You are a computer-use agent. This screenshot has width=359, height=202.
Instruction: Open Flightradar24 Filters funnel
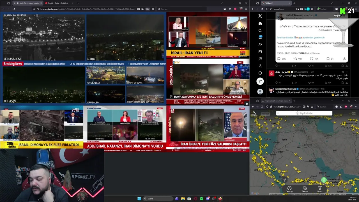(320, 189)
